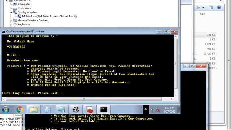Screen dimensions: 231x130
Task: Select the file row sized 1,024 KB
Action: [205, 44]
